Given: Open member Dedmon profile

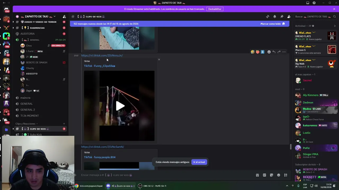Looking at the screenshot, I should 316,102.
